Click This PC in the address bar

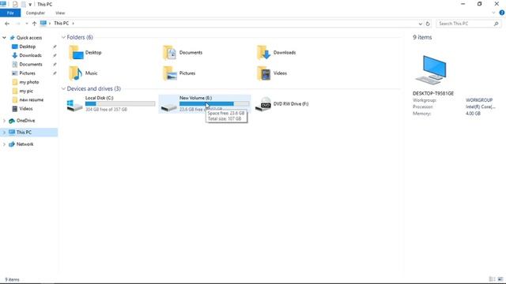[x=62, y=24]
